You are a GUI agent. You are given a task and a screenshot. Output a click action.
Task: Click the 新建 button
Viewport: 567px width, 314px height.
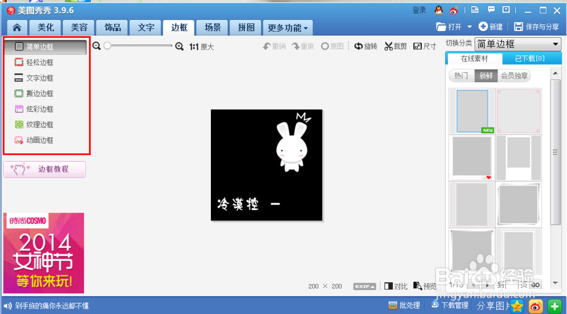[490, 27]
